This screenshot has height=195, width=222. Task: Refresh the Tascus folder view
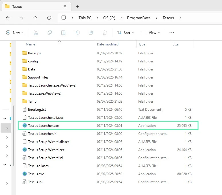click(49, 18)
